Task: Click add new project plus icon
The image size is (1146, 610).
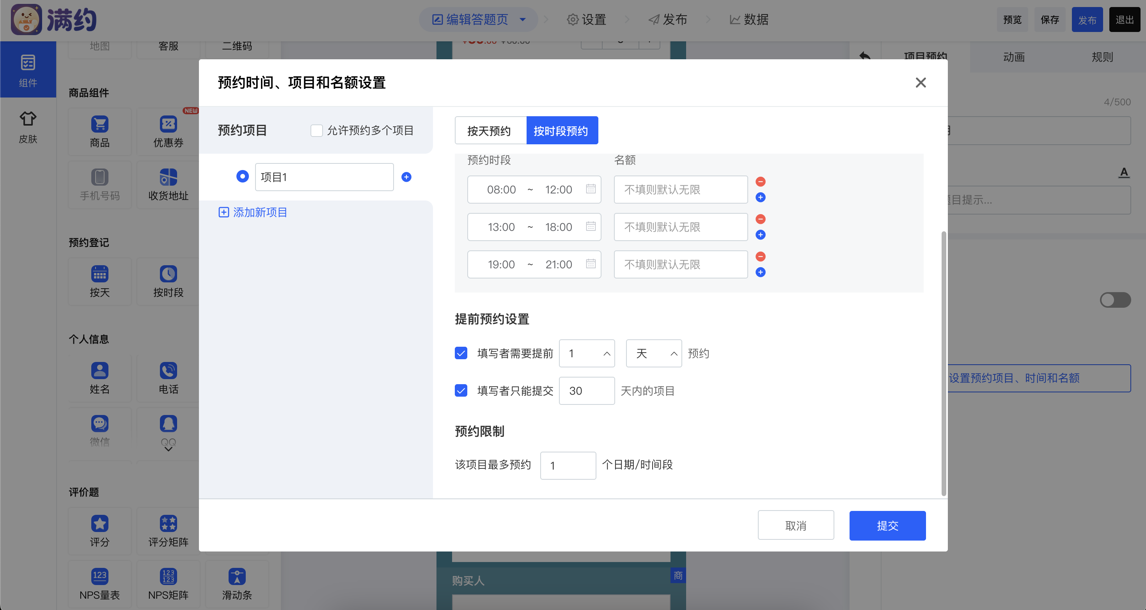Action: 224,212
